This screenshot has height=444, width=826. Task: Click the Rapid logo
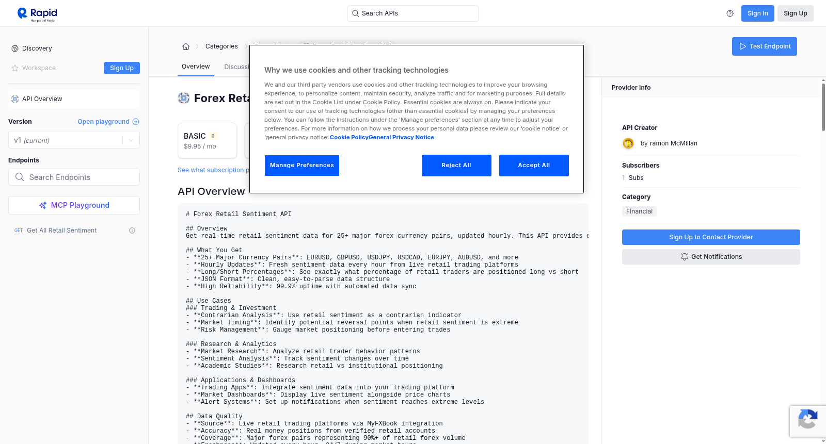[37, 14]
